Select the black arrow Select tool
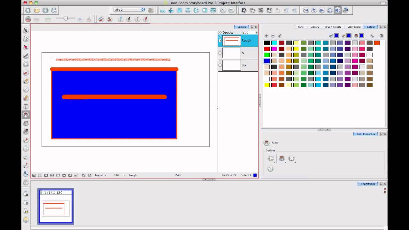 [x=26, y=31]
